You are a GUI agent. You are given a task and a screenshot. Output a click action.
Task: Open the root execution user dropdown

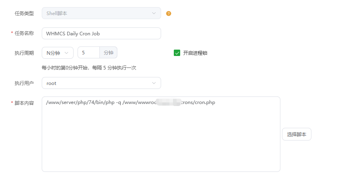coord(101,83)
